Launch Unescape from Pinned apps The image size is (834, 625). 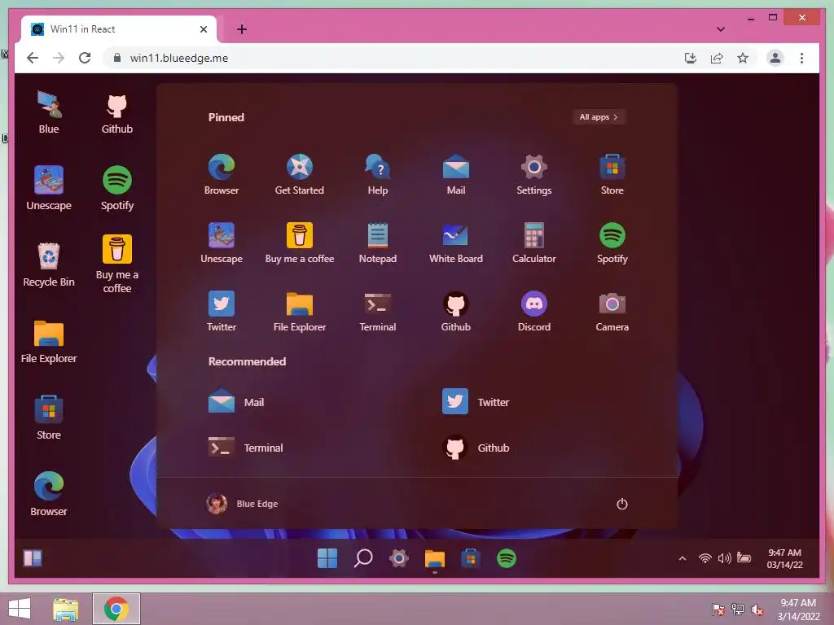click(222, 243)
